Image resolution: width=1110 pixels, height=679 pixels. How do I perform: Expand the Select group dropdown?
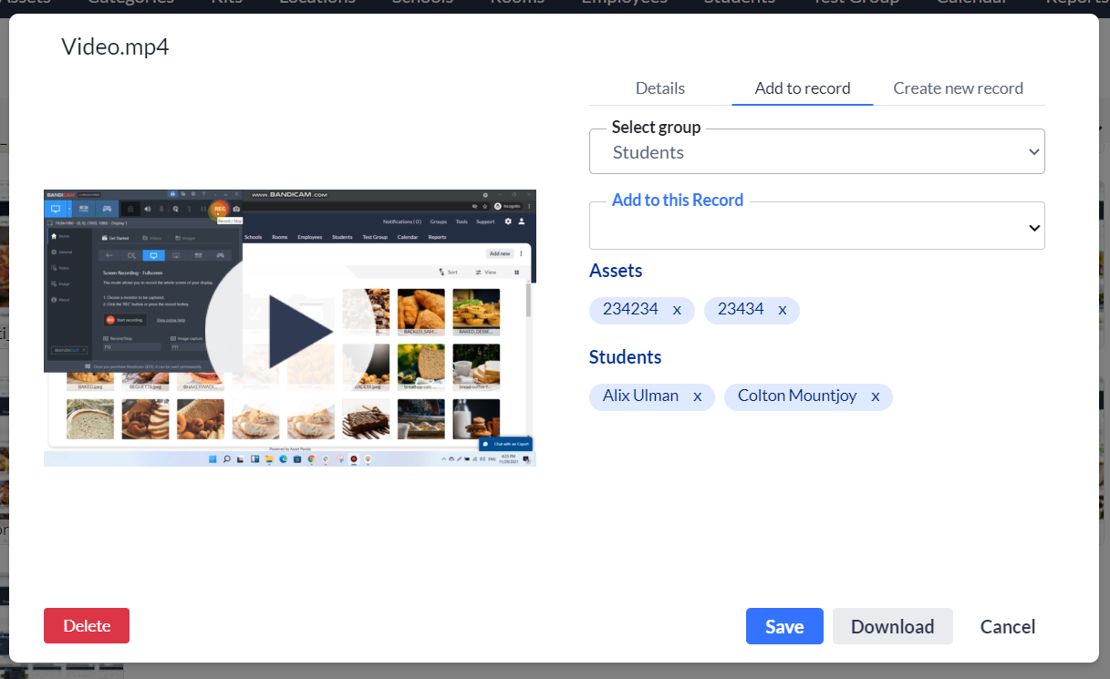coord(817,151)
